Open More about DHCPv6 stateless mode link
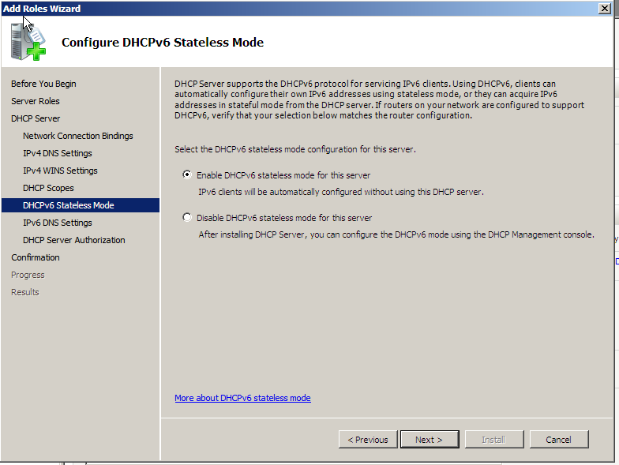 pos(242,398)
